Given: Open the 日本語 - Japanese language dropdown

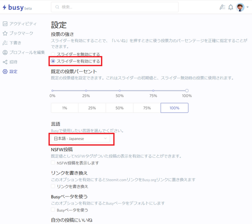Looking at the screenshot, I should [80, 139].
